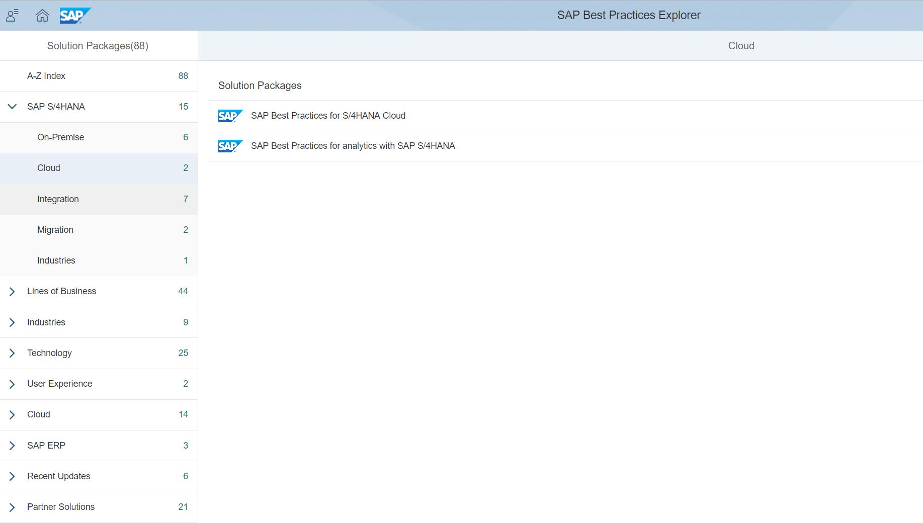Viewport: 923px width, 523px height.
Task: Click the SAP logo in header
Action: coord(75,16)
